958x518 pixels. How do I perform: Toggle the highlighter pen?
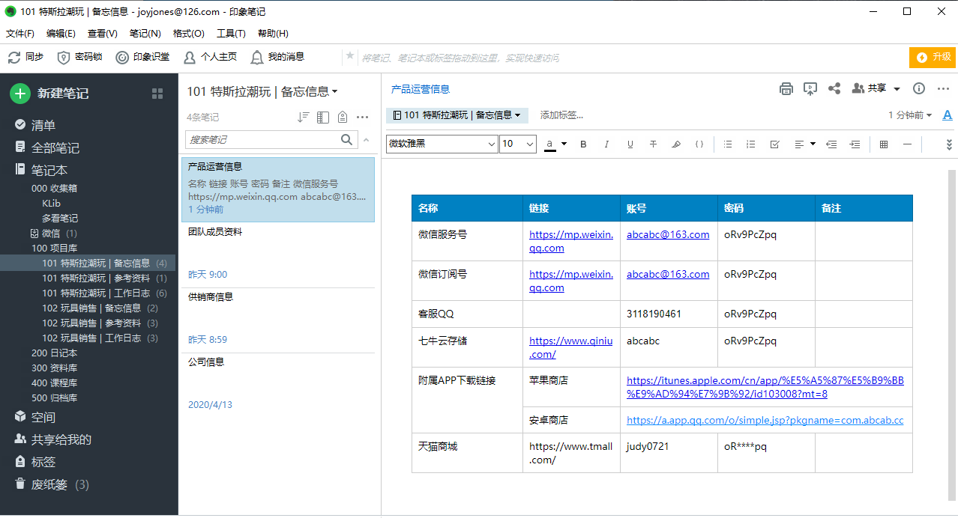(676, 144)
